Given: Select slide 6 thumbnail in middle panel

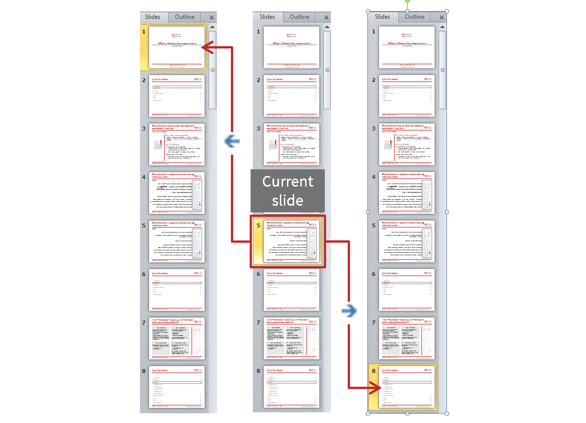Looking at the screenshot, I should coord(291,290).
